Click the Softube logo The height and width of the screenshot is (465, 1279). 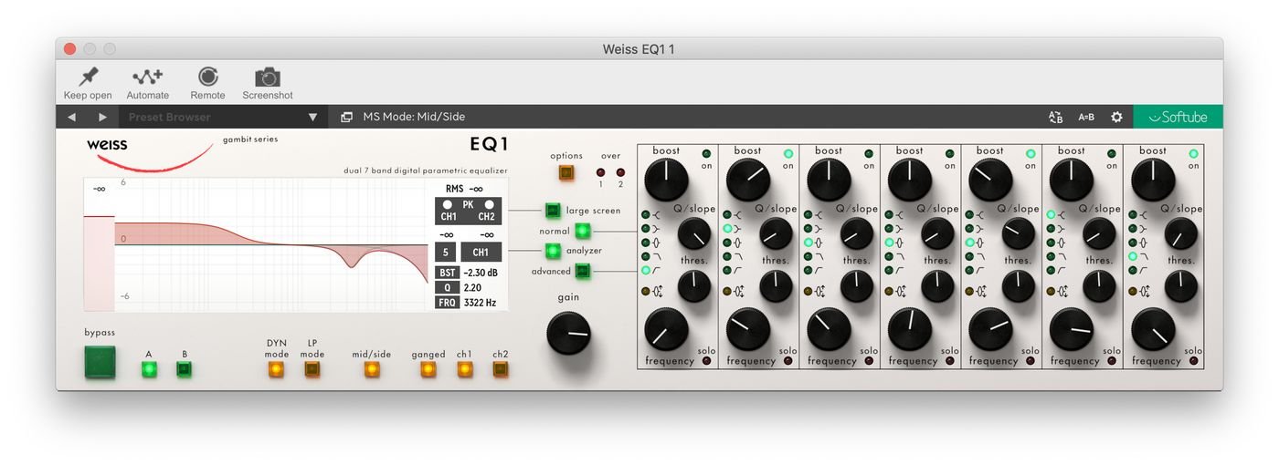click(1178, 117)
